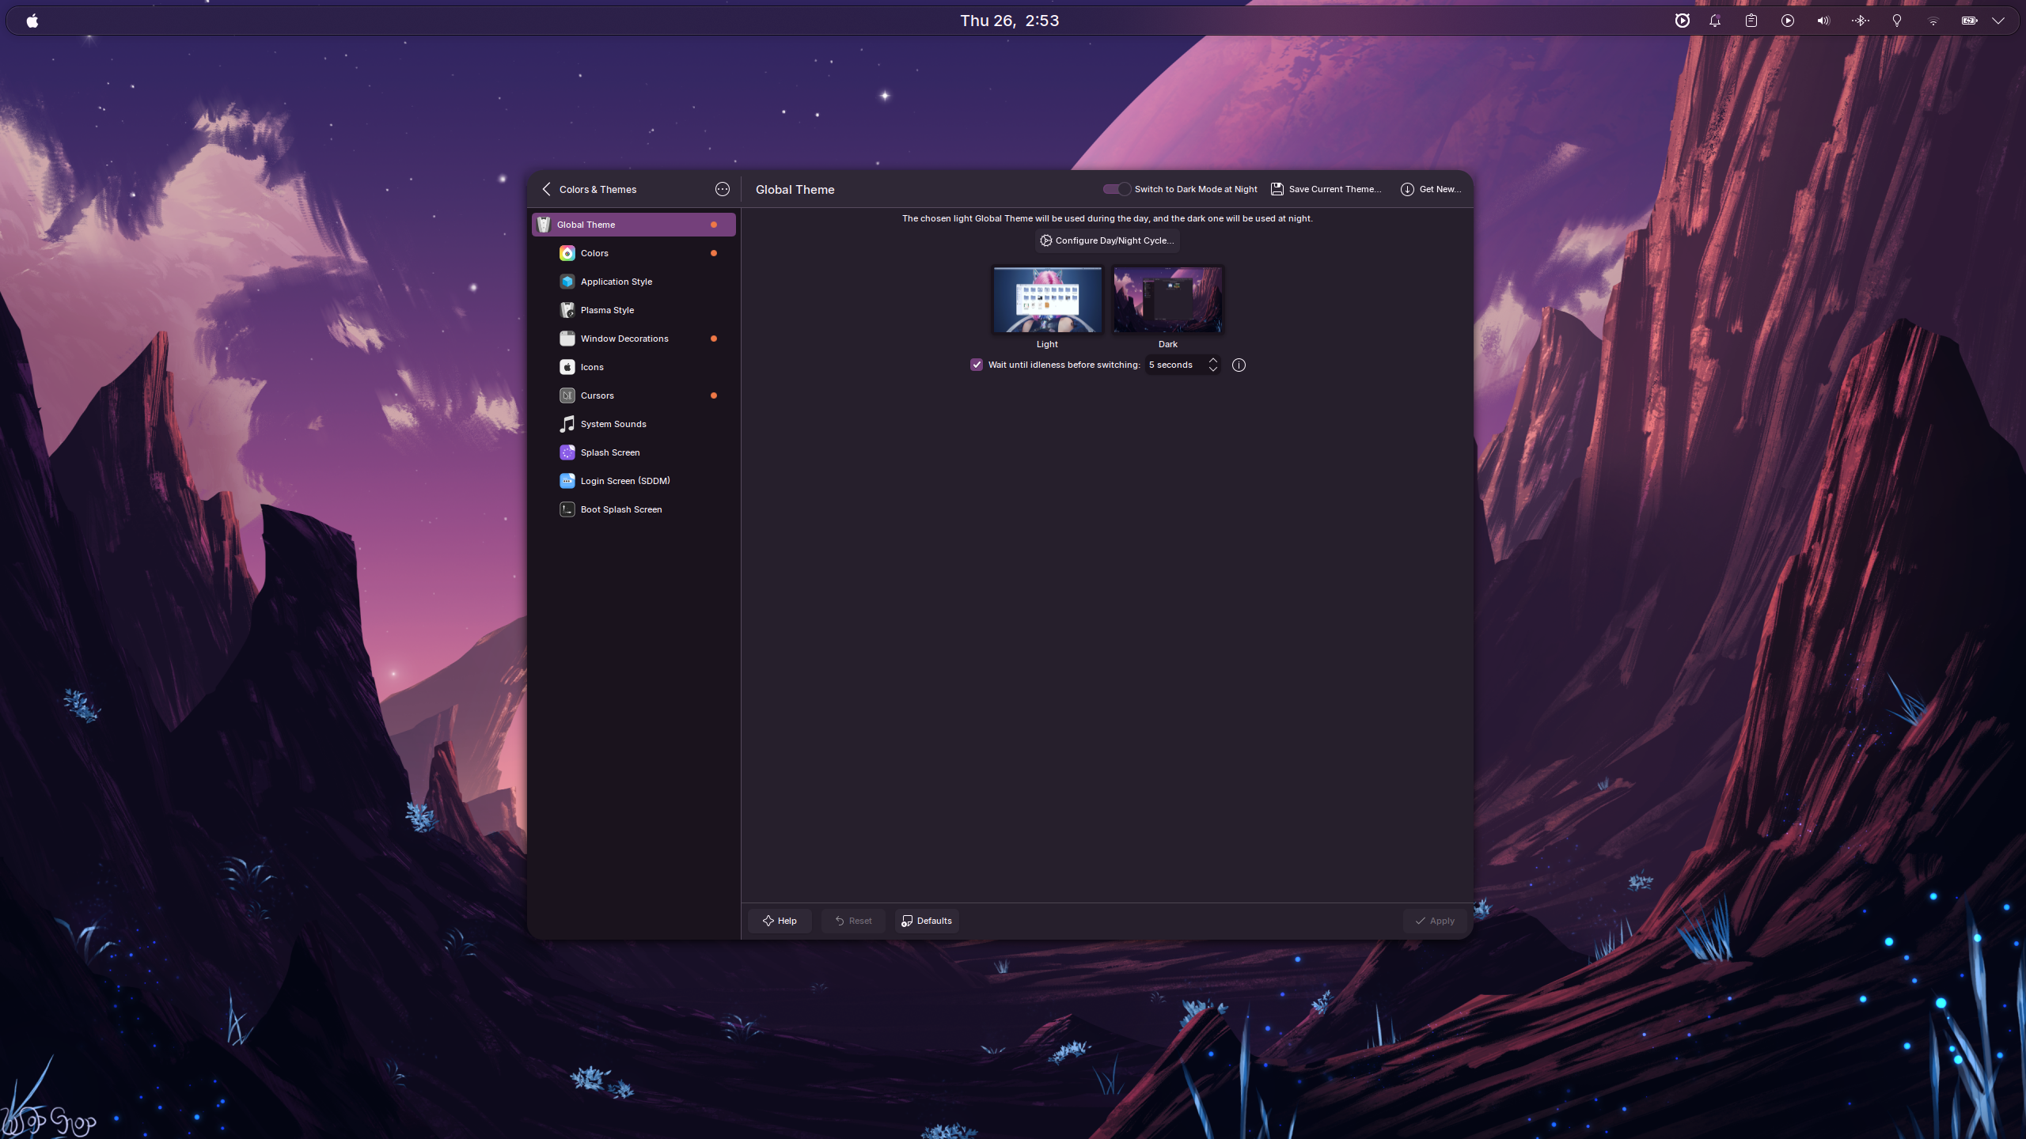Open Configure Day/Night Cycle dialog
This screenshot has width=2026, height=1139.
(x=1106, y=240)
